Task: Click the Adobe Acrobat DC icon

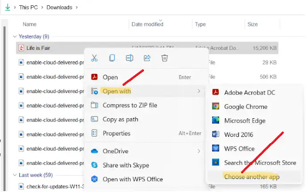Action: tap(215, 92)
